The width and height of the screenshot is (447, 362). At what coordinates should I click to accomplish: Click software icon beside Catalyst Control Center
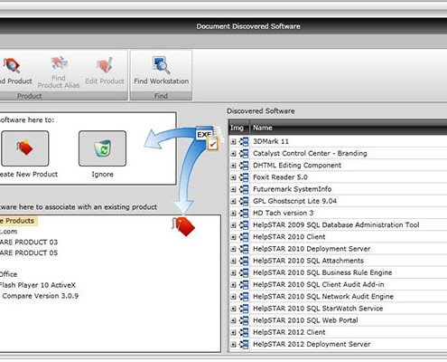tap(244, 154)
